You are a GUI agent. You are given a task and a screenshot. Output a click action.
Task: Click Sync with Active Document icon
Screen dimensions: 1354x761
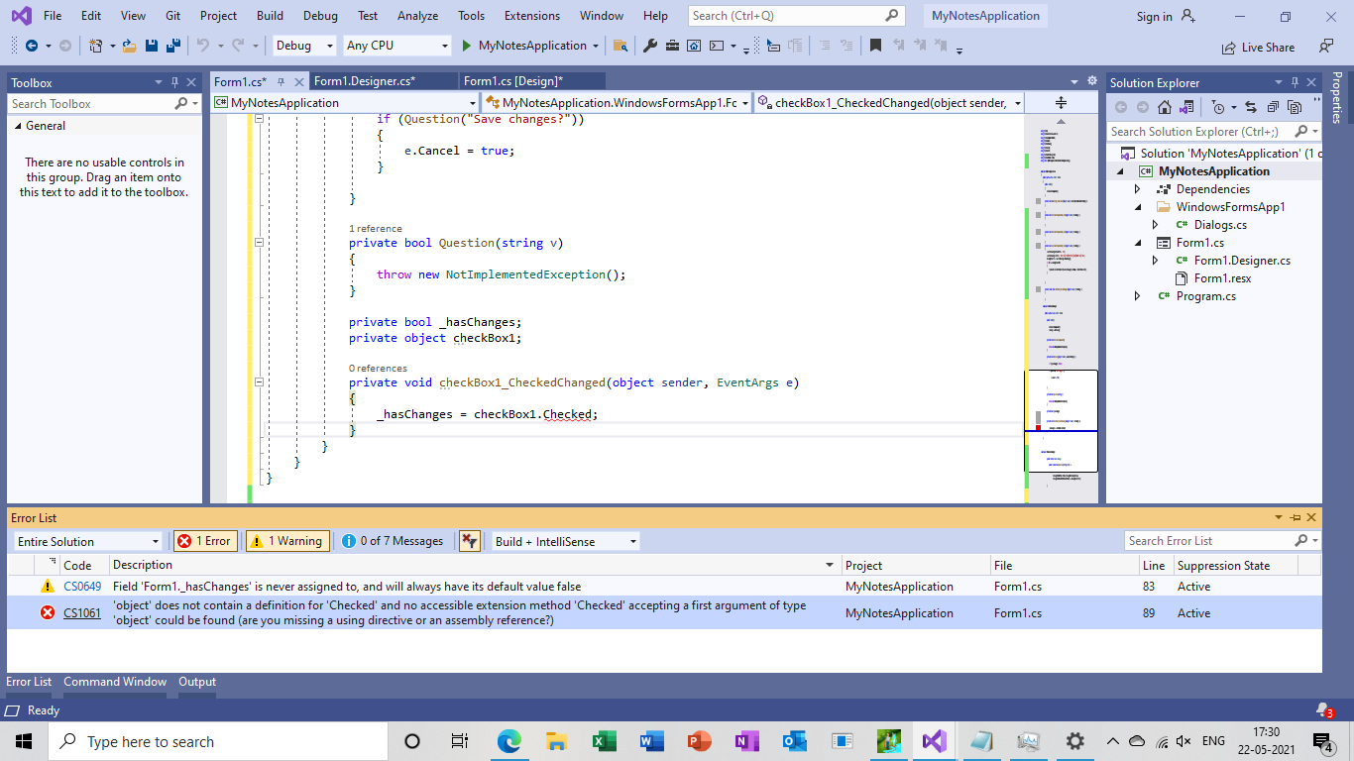click(x=1251, y=107)
